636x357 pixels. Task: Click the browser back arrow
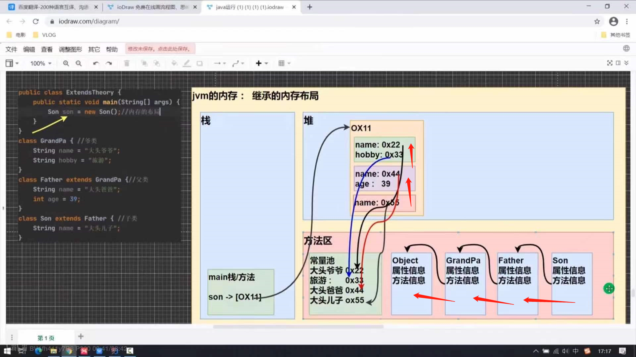9,21
